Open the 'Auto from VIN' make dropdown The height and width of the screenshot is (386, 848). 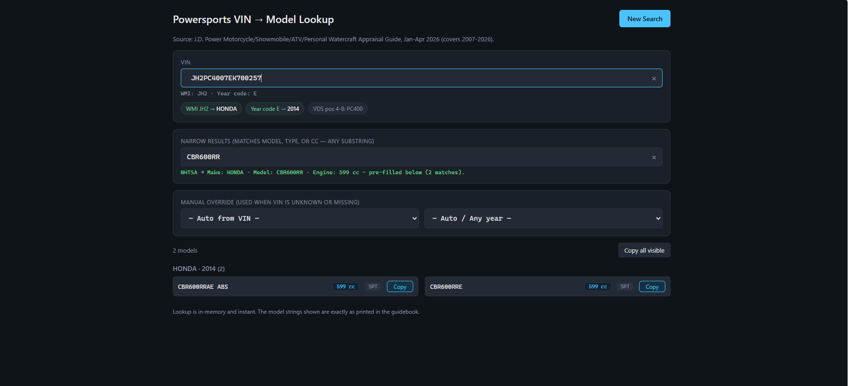300,218
